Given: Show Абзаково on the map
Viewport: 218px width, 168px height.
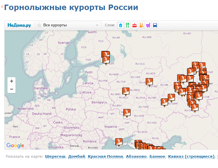Looking at the screenshot, I should pos(136,157).
